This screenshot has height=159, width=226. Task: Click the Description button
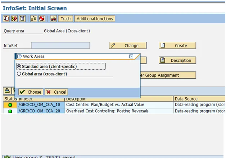pyautogui.click(x=177, y=60)
